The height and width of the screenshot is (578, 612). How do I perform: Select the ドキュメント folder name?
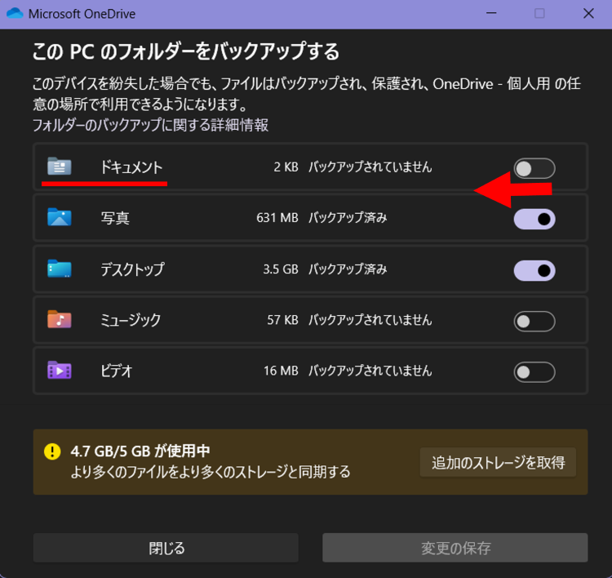tap(131, 167)
